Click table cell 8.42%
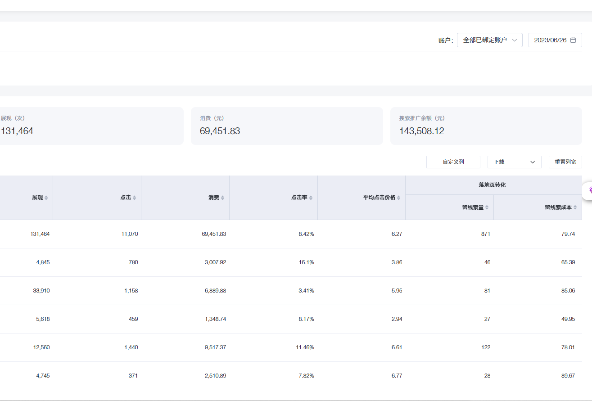 (x=307, y=234)
